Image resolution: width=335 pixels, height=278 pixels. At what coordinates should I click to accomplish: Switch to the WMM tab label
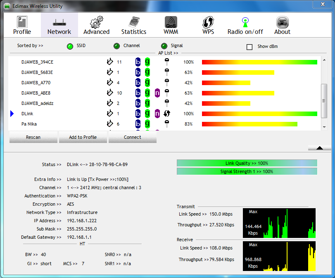pos(171,32)
